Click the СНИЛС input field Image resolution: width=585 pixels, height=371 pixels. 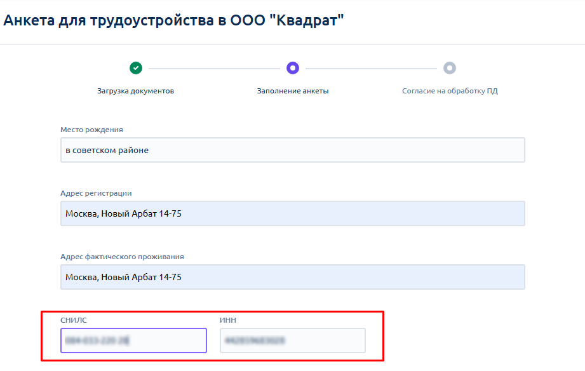pyautogui.click(x=133, y=341)
